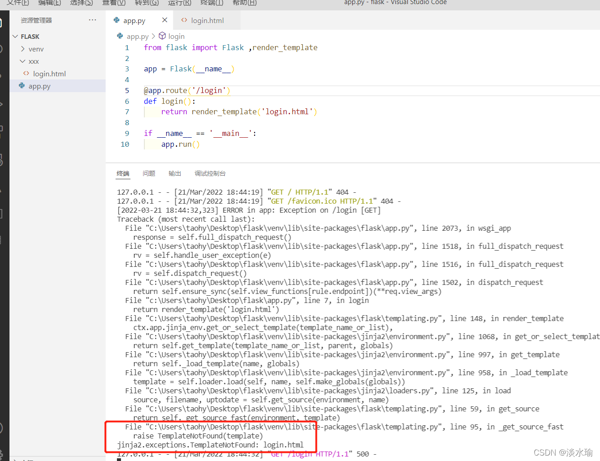This screenshot has height=461, width=600.
Task: Open the 问题 problems panel tab
Action: (x=149, y=173)
